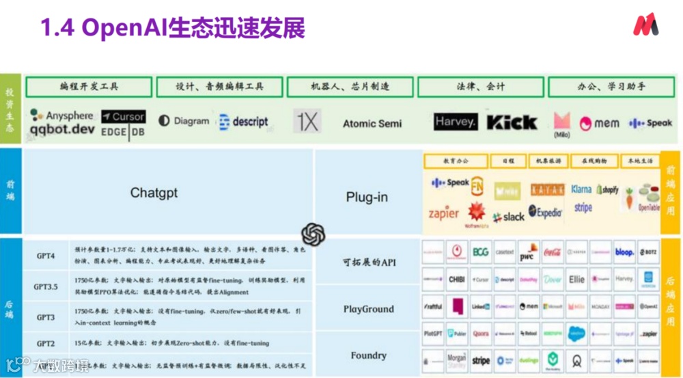
Task: Click the Quora logo tile
Action: 480,334
